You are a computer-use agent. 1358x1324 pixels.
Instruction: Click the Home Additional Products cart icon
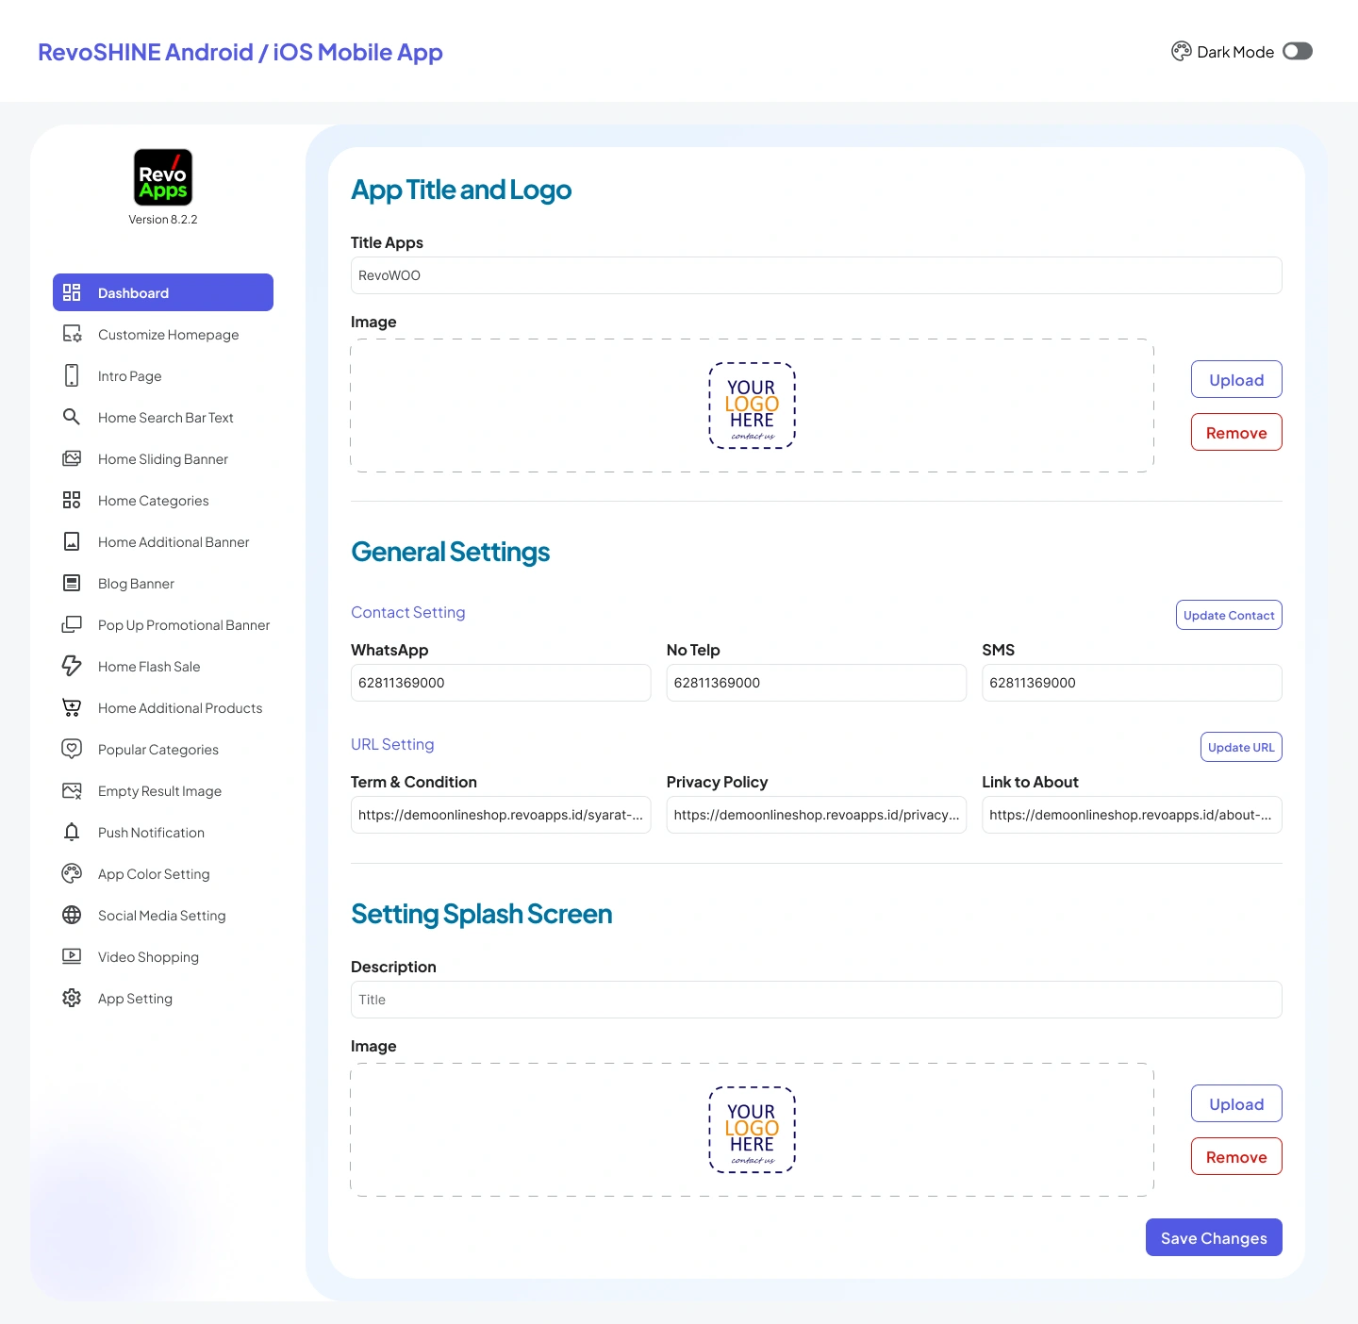[x=72, y=707]
